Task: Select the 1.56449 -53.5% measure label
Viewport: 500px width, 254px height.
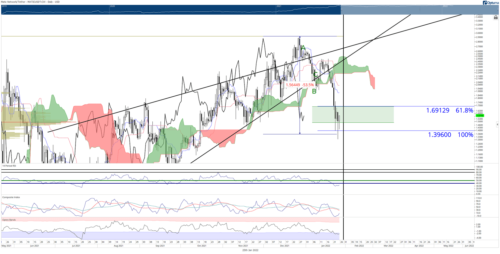Action: (300, 85)
